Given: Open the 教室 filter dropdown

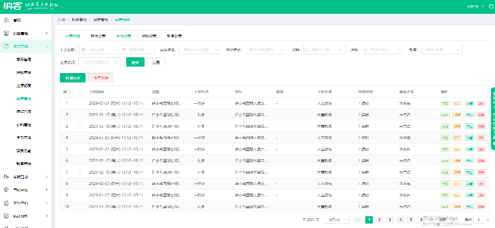Looking at the screenshot, I should click(x=442, y=49).
